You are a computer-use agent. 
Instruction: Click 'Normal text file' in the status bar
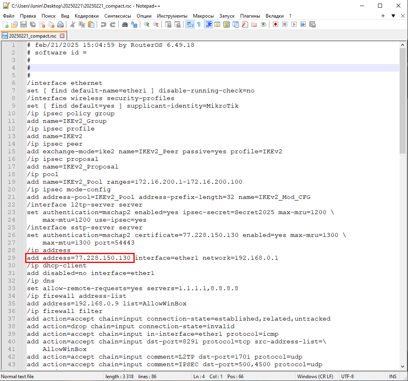coord(18,376)
